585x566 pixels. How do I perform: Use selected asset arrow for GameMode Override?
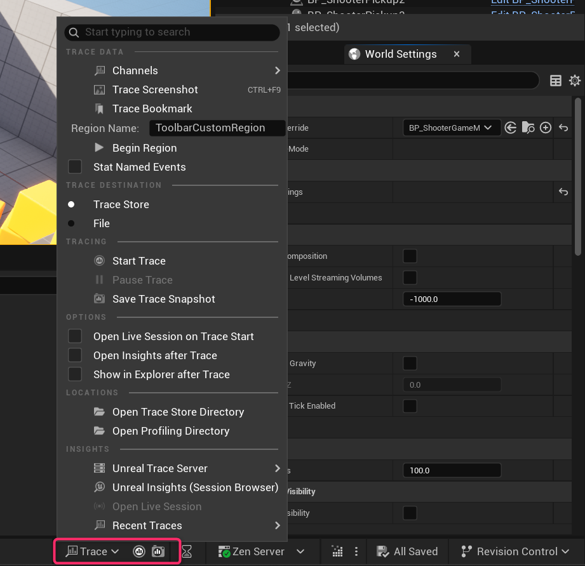pos(511,128)
